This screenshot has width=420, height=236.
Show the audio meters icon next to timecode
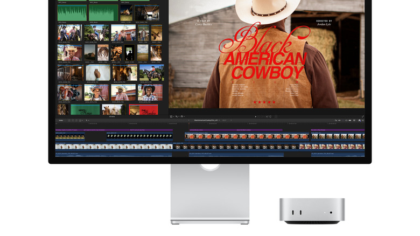click(x=276, y=117)
